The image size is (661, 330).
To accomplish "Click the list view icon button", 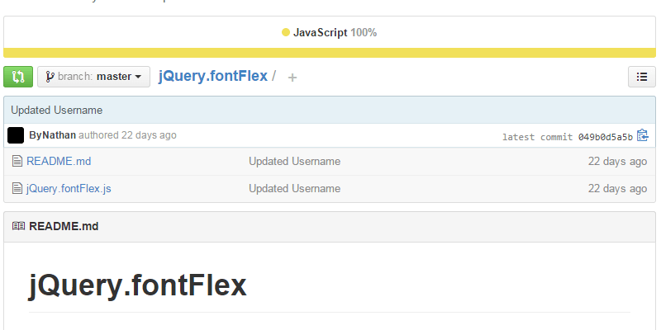I will click(642, 77).
